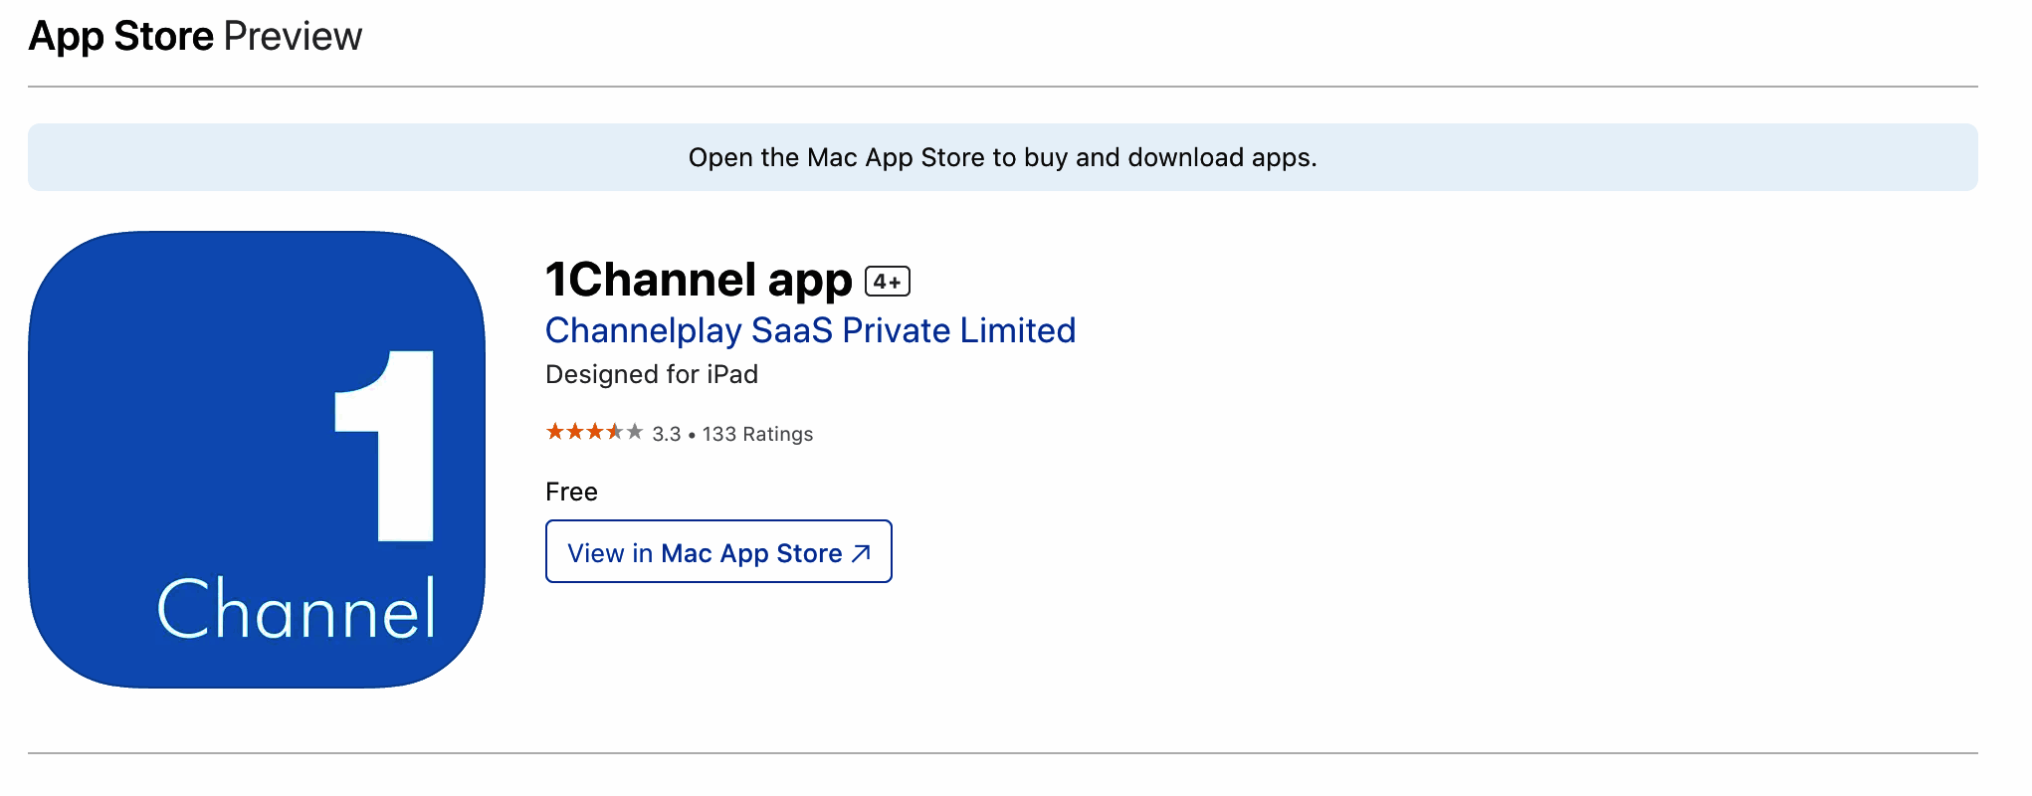Click the arrow icon on the View button
This screenshot has width=2032, height=796.
(x=862, y=553)
